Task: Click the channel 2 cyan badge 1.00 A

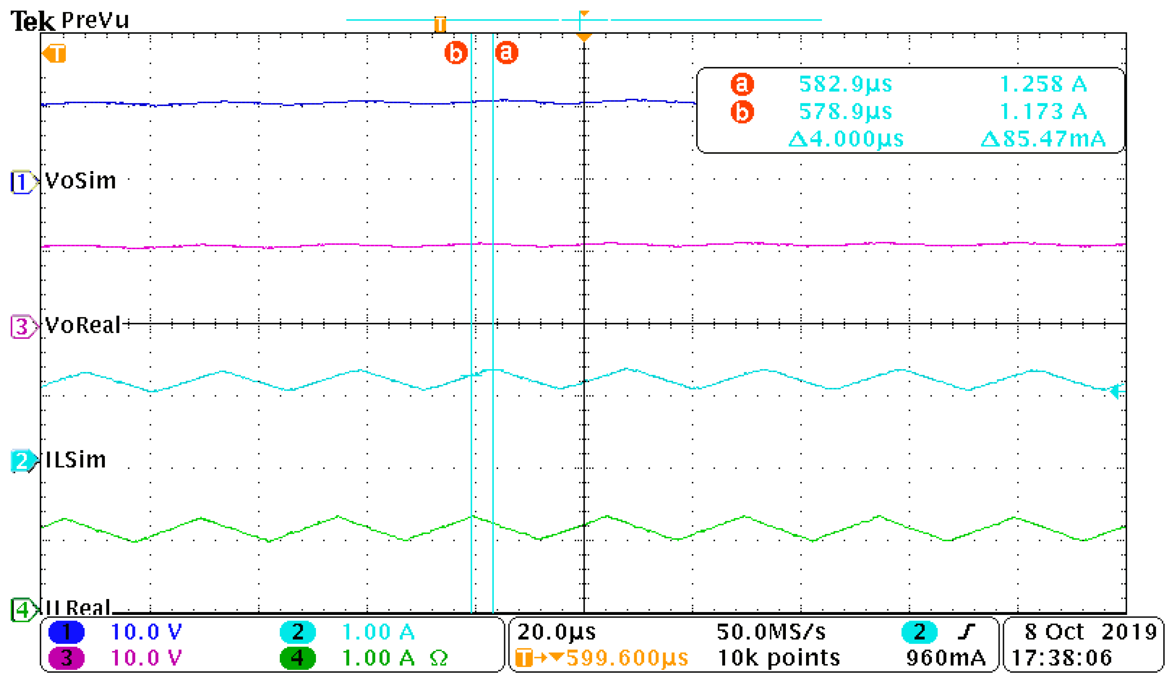Action: coord(297,632)
